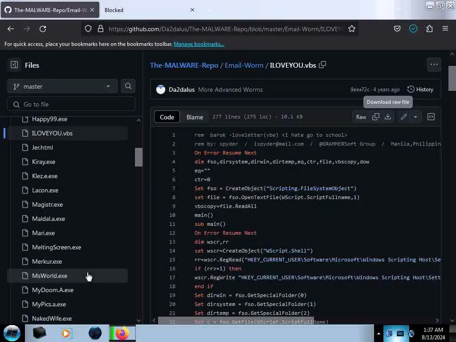This screenshot has height=342, width=456.
Task: Bookmark this page with the star icon
Action: (352, 29)
